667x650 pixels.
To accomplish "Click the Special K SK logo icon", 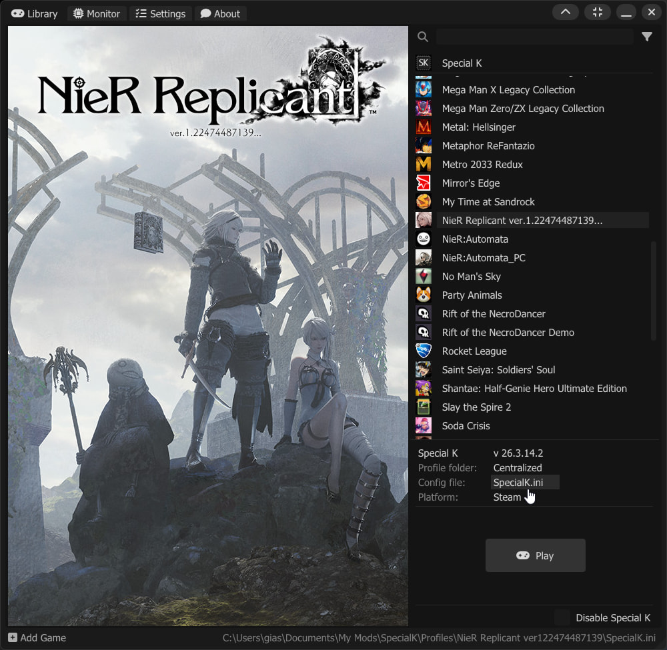I will click(424, 63).
